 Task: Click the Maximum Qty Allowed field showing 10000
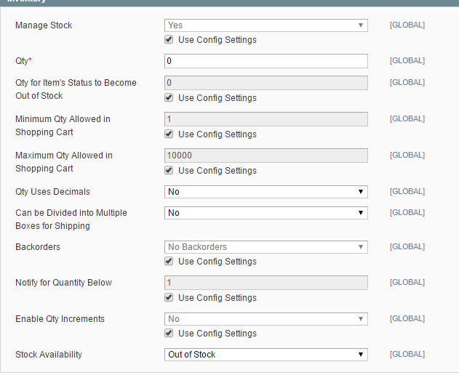(266, 156)
